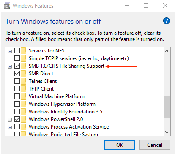Open the help question mark icon
This screenshot has width=175, height=154.
(x=167, y=21)
